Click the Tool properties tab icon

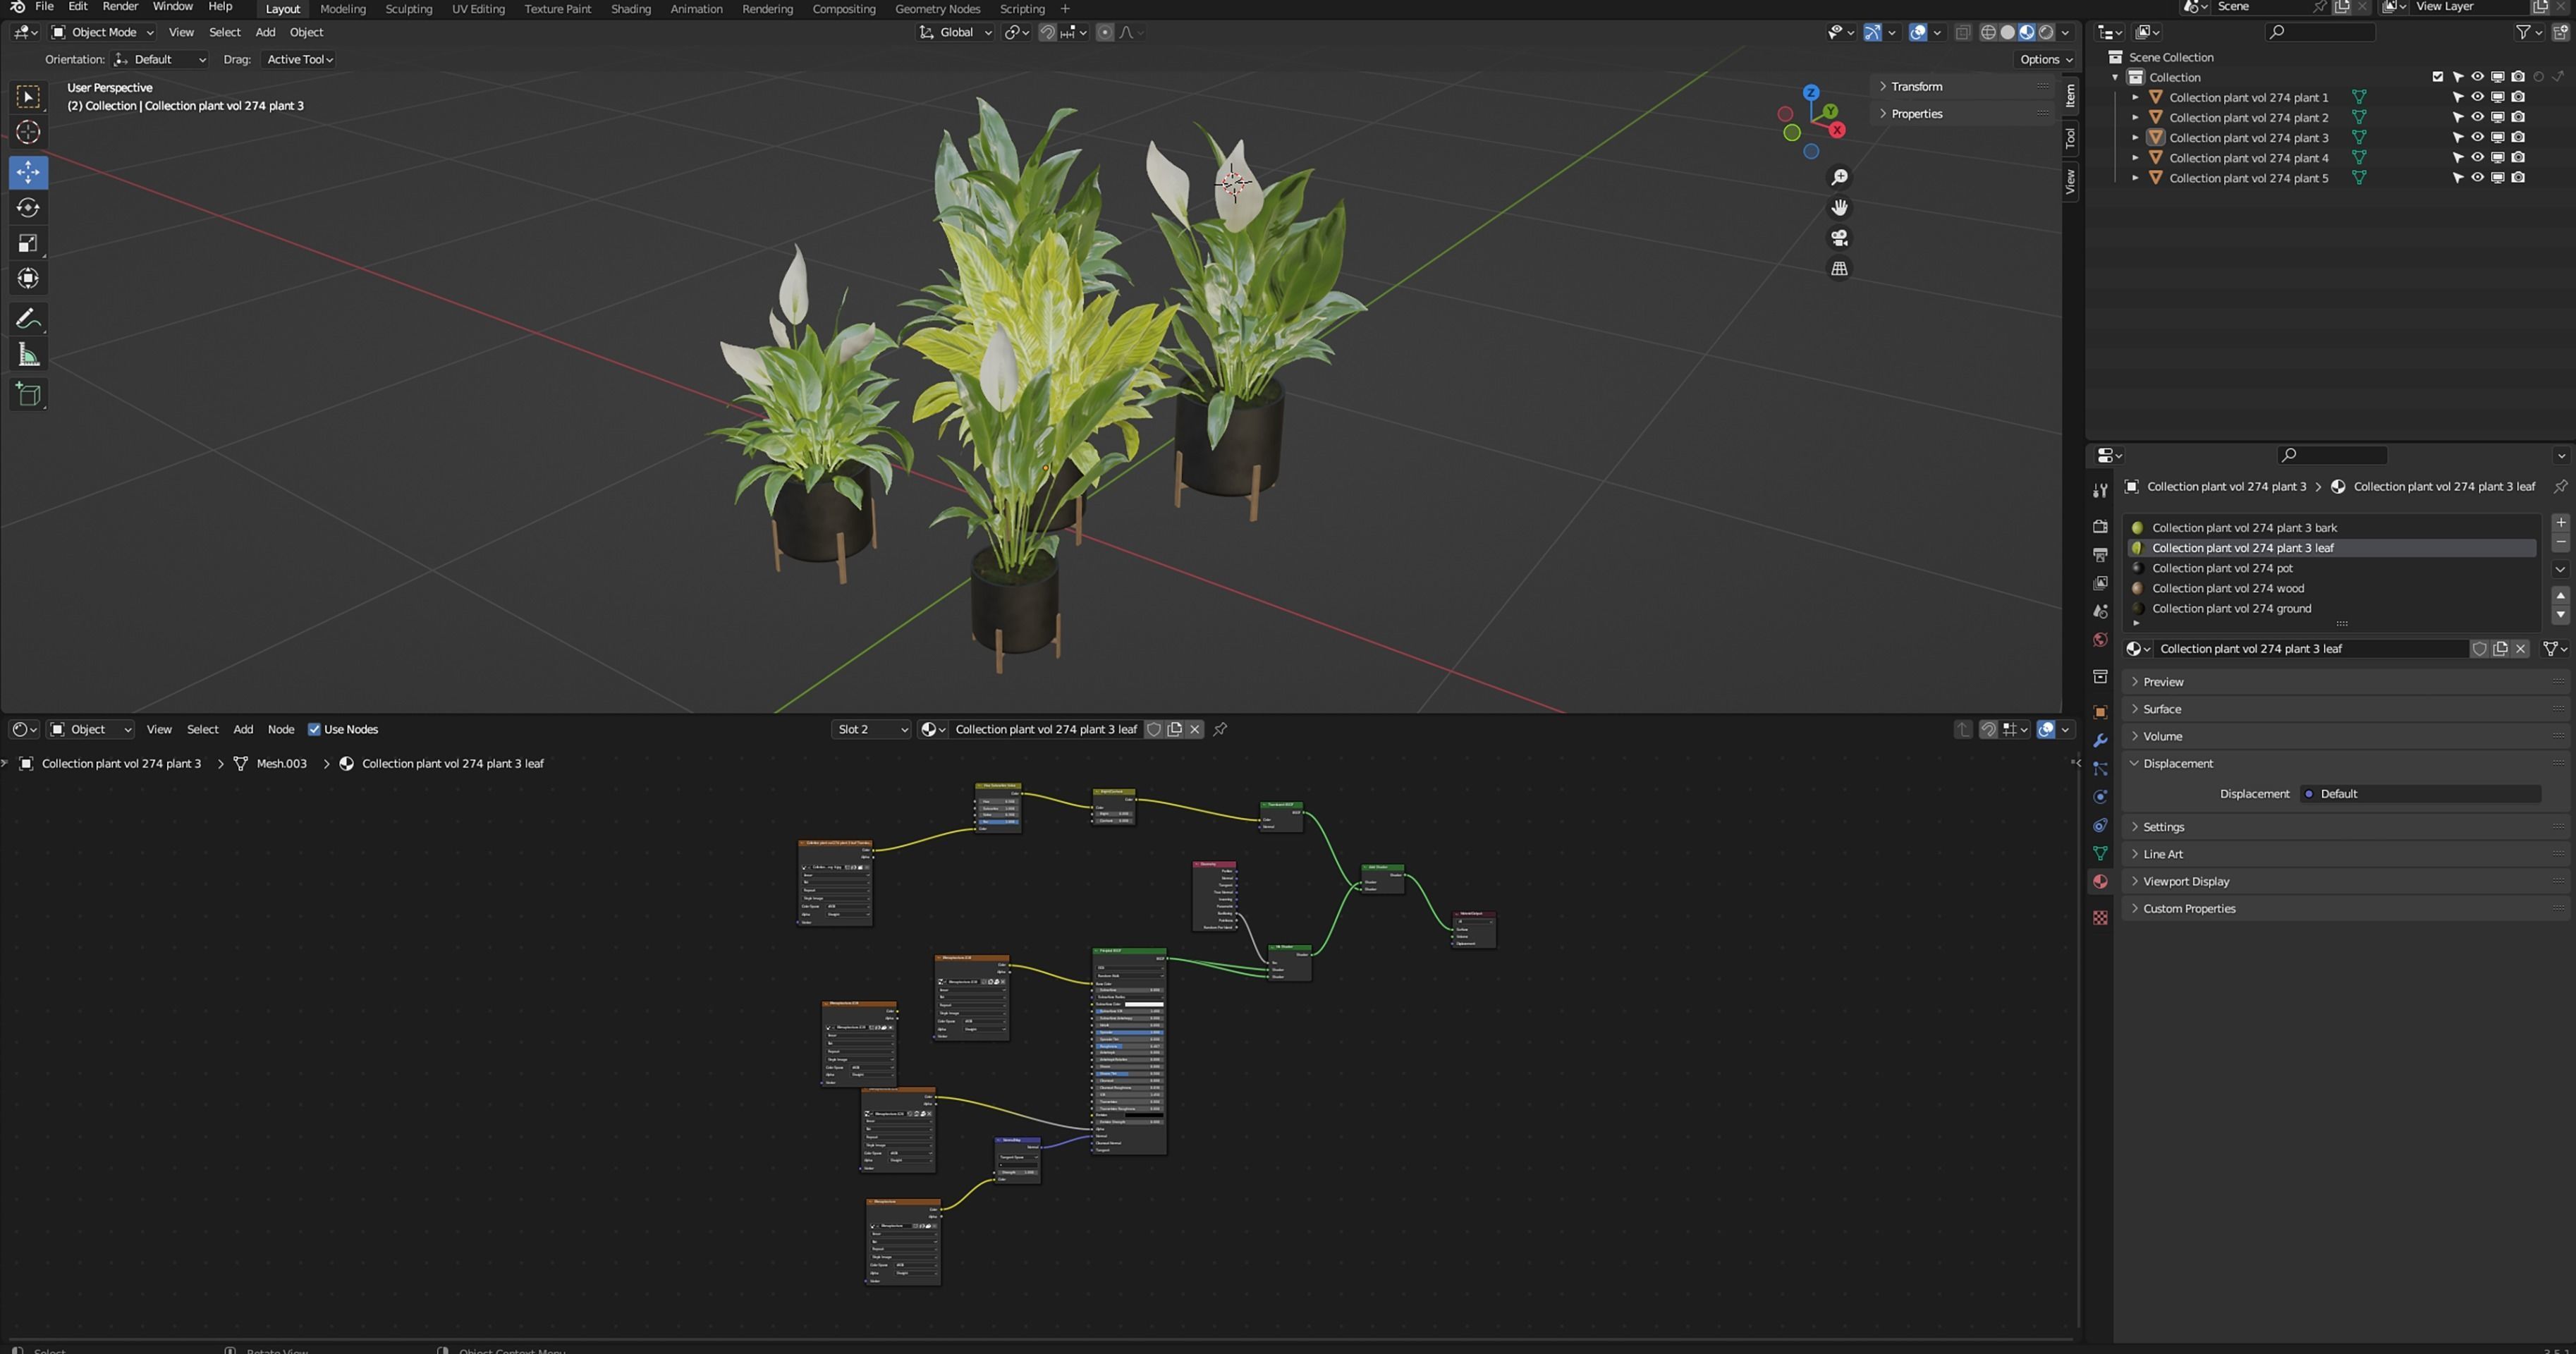pyautogui.click(x=2100, y=490)
